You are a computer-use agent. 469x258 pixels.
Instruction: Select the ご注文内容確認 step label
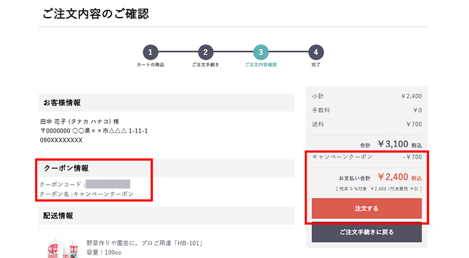[261, 64]
